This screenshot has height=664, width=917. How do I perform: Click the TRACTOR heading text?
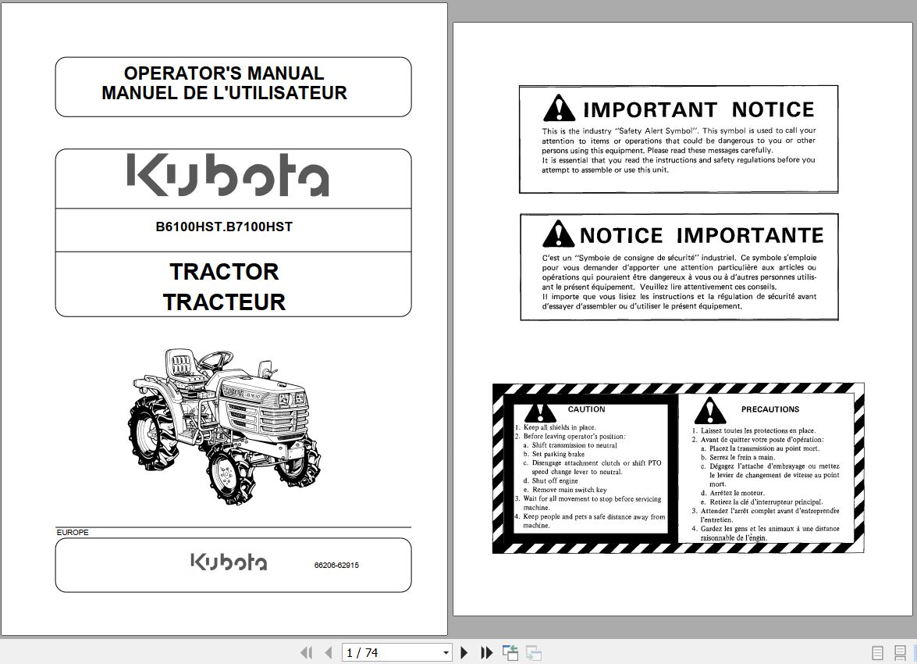pyautogui.click(x=224, y=272)
